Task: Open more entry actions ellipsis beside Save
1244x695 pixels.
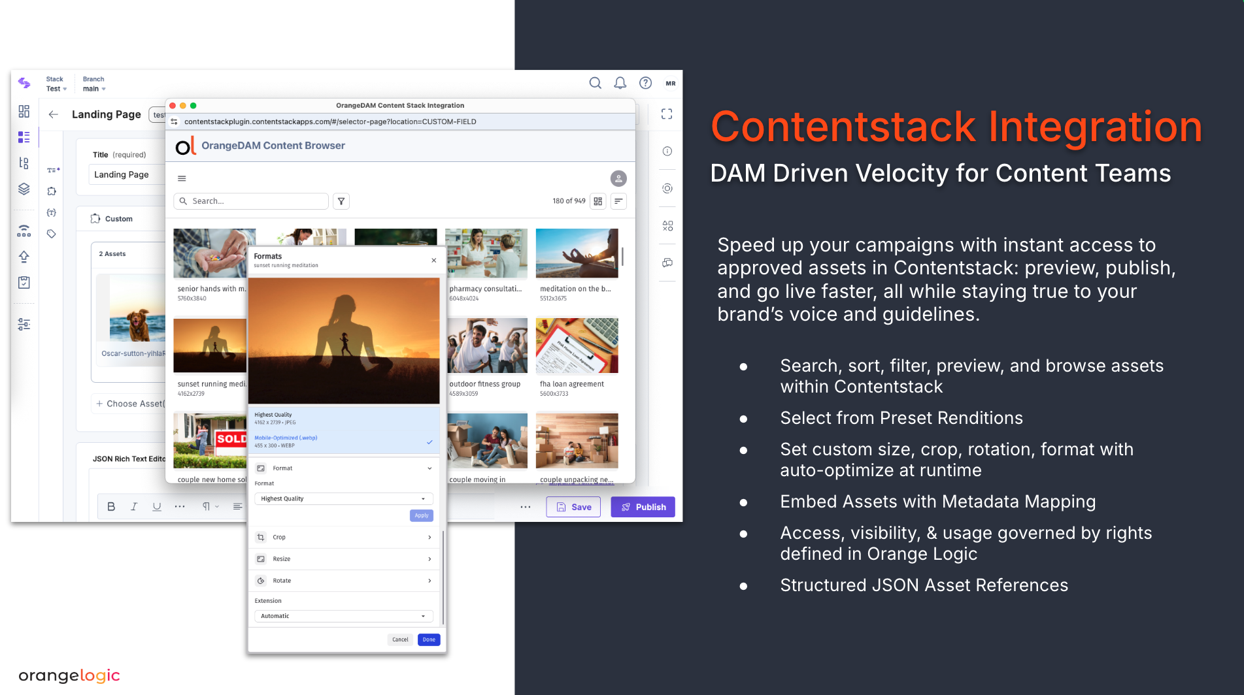Action: 526,507
